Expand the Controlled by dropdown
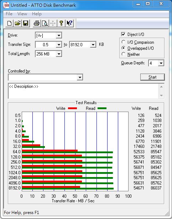Image resolution: width=172 pixels, height=219 pixels. 80,77
